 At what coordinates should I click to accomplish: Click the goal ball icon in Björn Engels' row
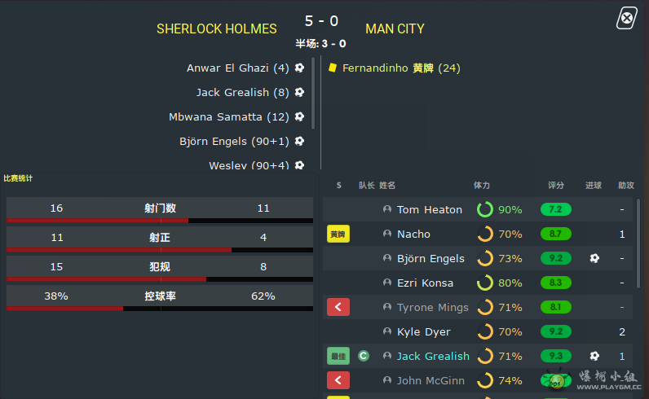pos(594,259)
